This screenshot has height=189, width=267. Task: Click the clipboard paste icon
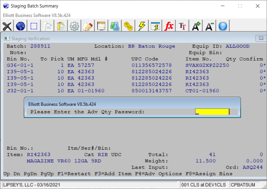(61, 26)
